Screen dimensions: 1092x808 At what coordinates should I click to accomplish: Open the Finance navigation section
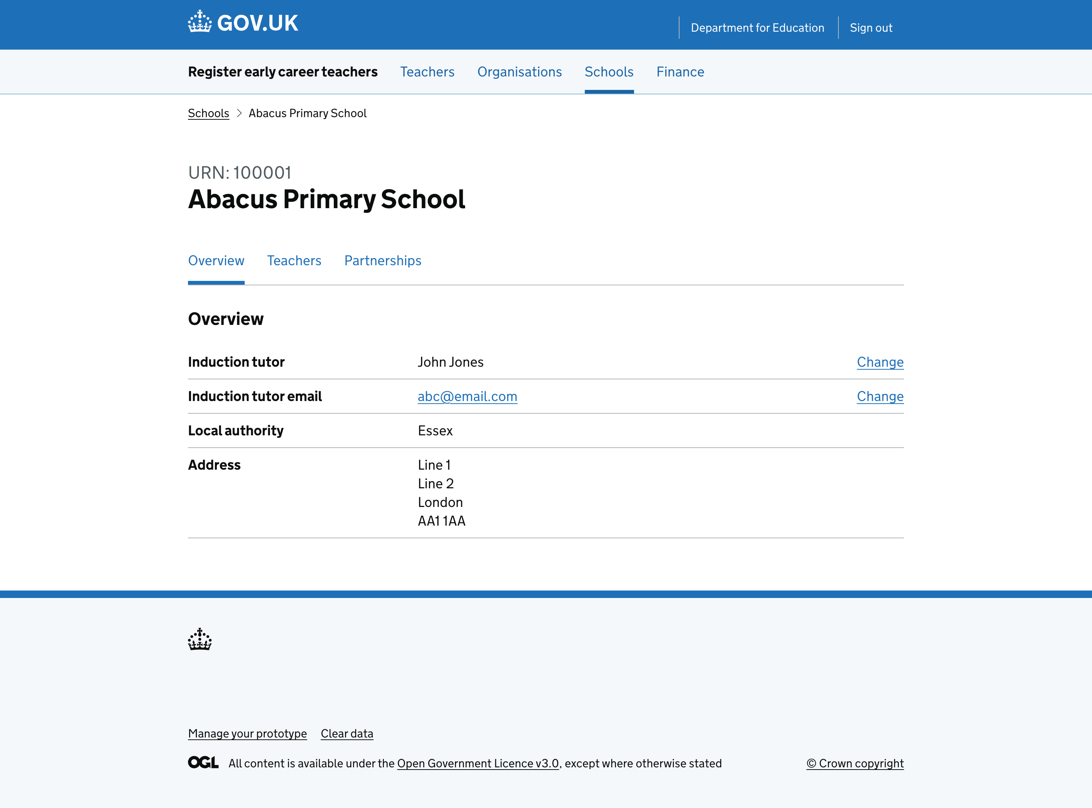click(680, 71)
